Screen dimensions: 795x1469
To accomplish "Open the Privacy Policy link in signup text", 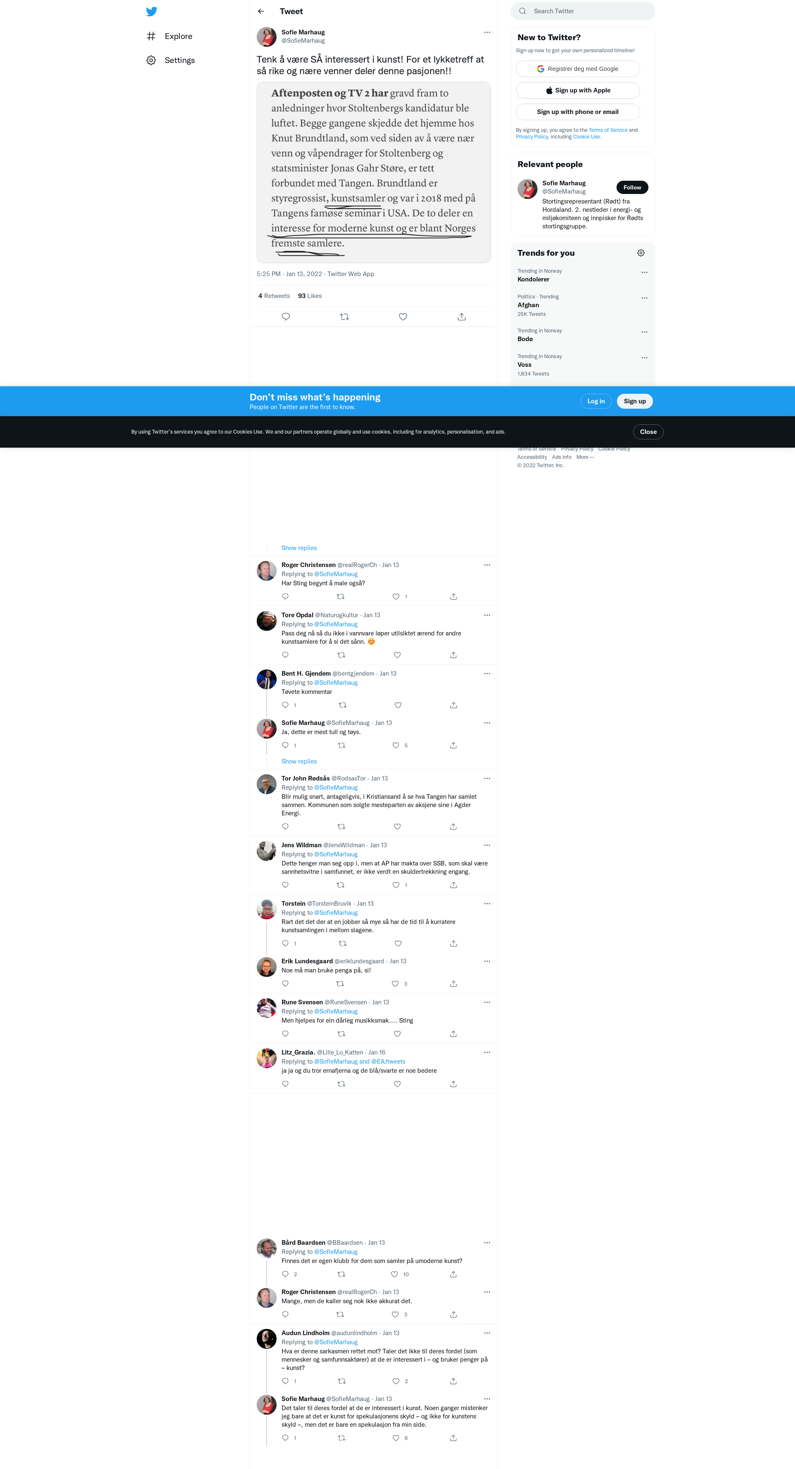I will click(532, 137).
